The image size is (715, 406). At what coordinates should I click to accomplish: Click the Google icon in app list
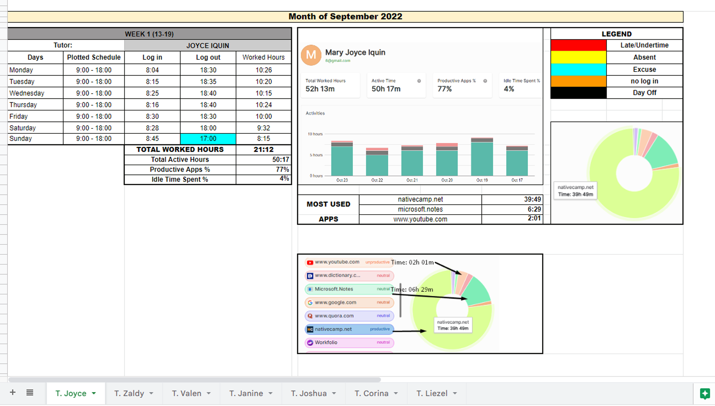(x=310, y=303)
